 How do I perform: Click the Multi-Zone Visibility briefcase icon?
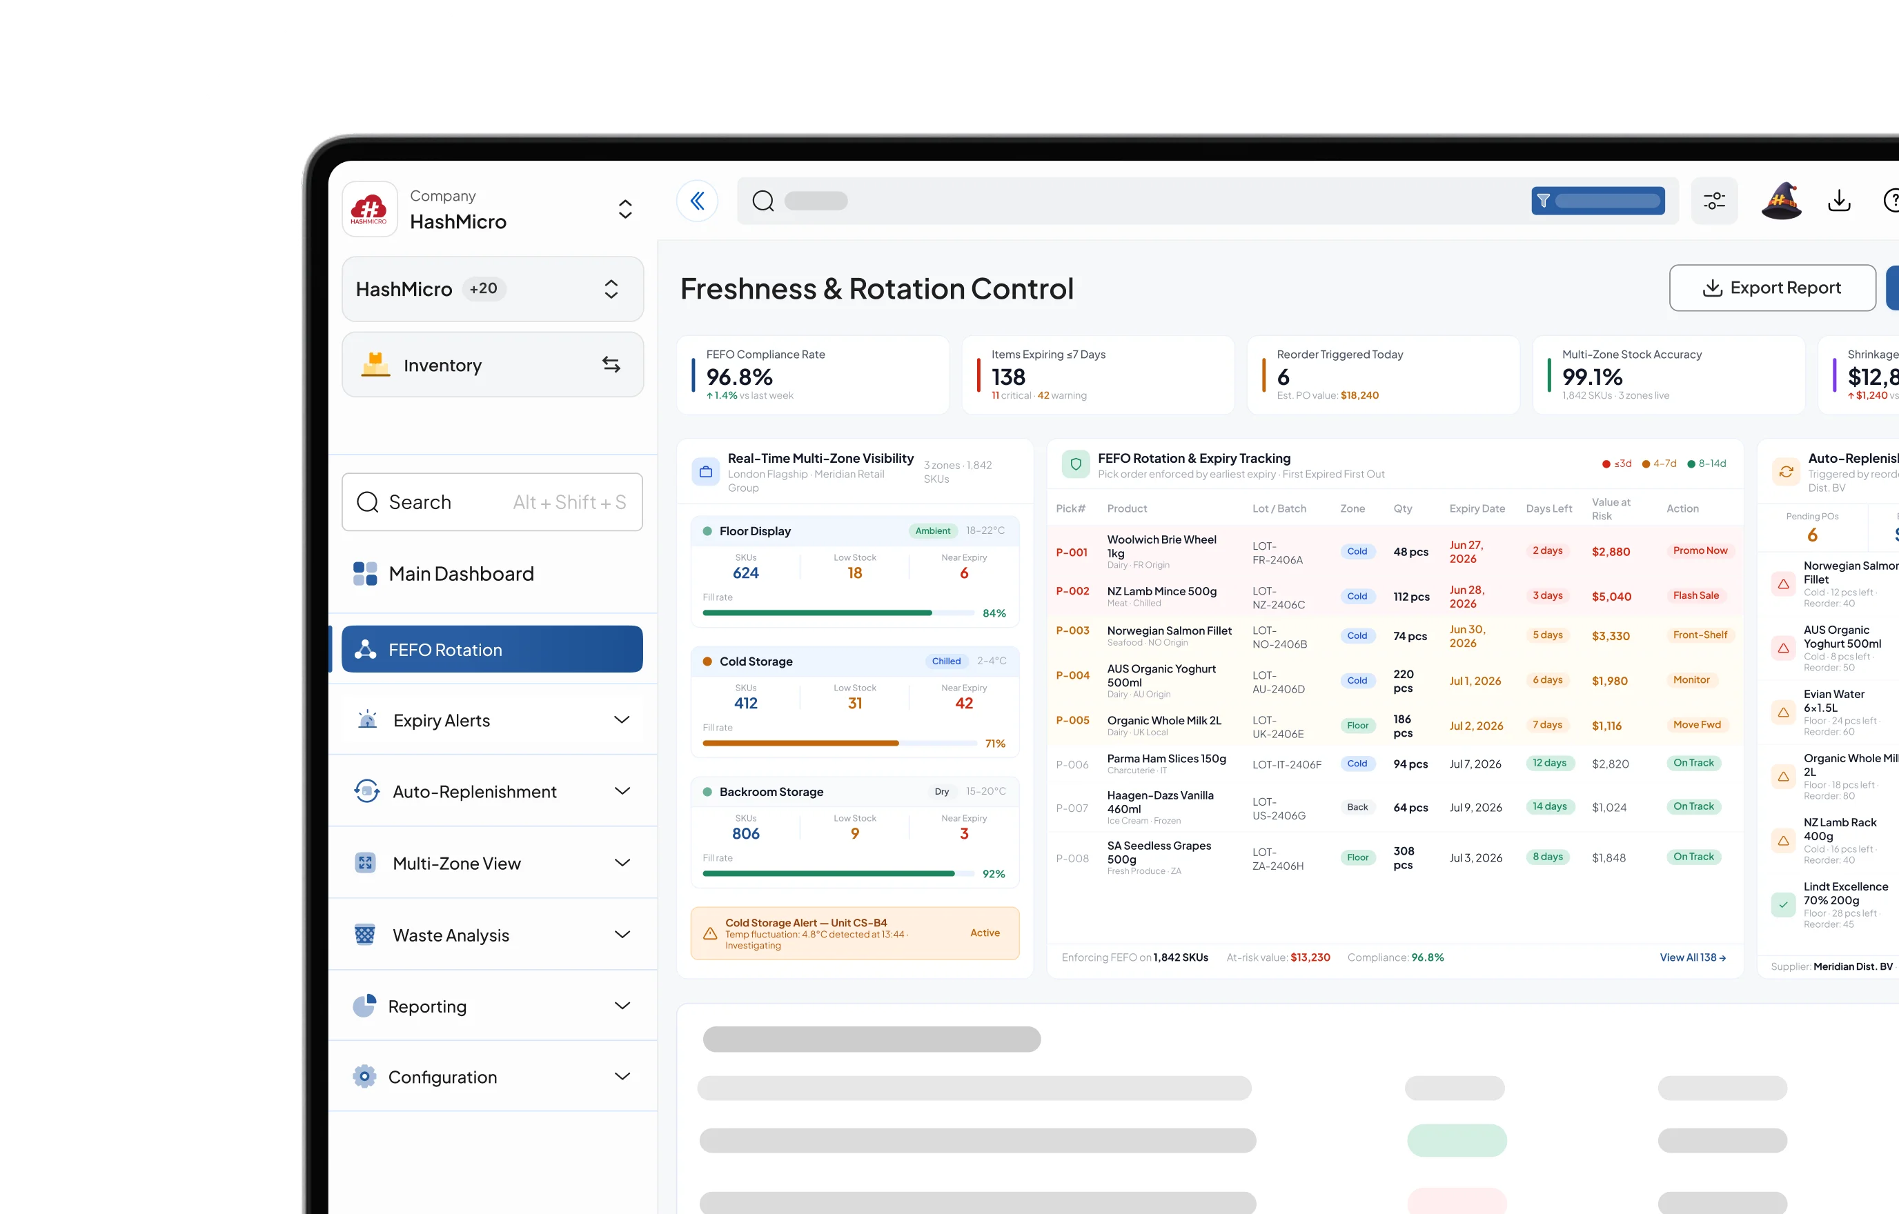point(706,472)
